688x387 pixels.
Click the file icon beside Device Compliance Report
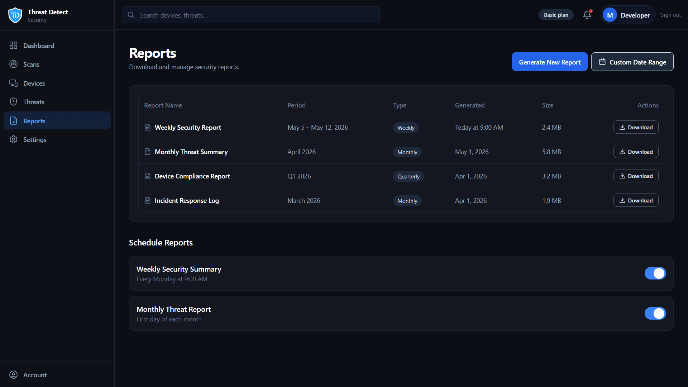coord(147,176)
